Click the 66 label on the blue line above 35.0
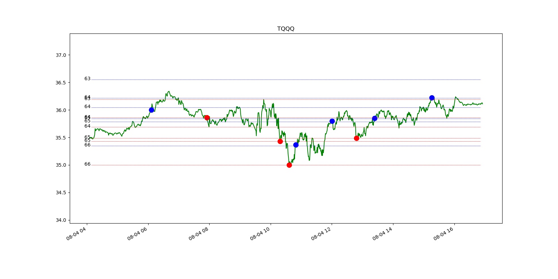 [x=87, y=145]
